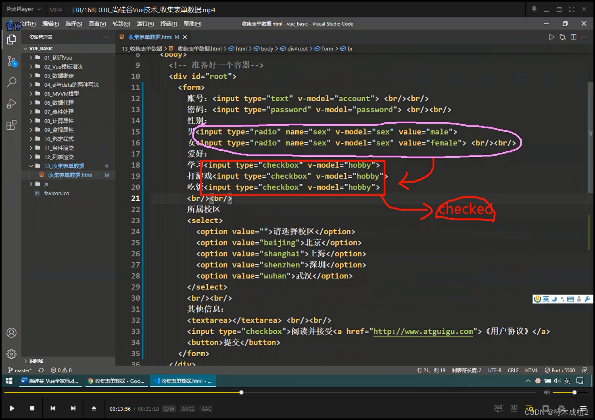Click the PotPlayer volume slider

pos(570,392)
